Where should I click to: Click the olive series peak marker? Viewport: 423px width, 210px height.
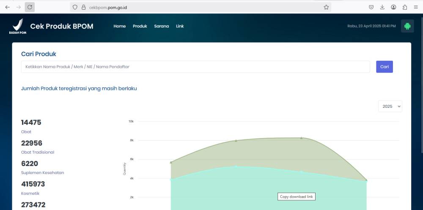(301, 138)
